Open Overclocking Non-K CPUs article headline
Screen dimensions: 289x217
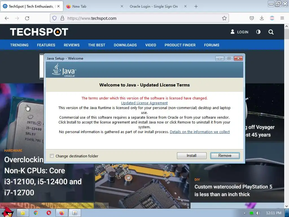(43, 176)
